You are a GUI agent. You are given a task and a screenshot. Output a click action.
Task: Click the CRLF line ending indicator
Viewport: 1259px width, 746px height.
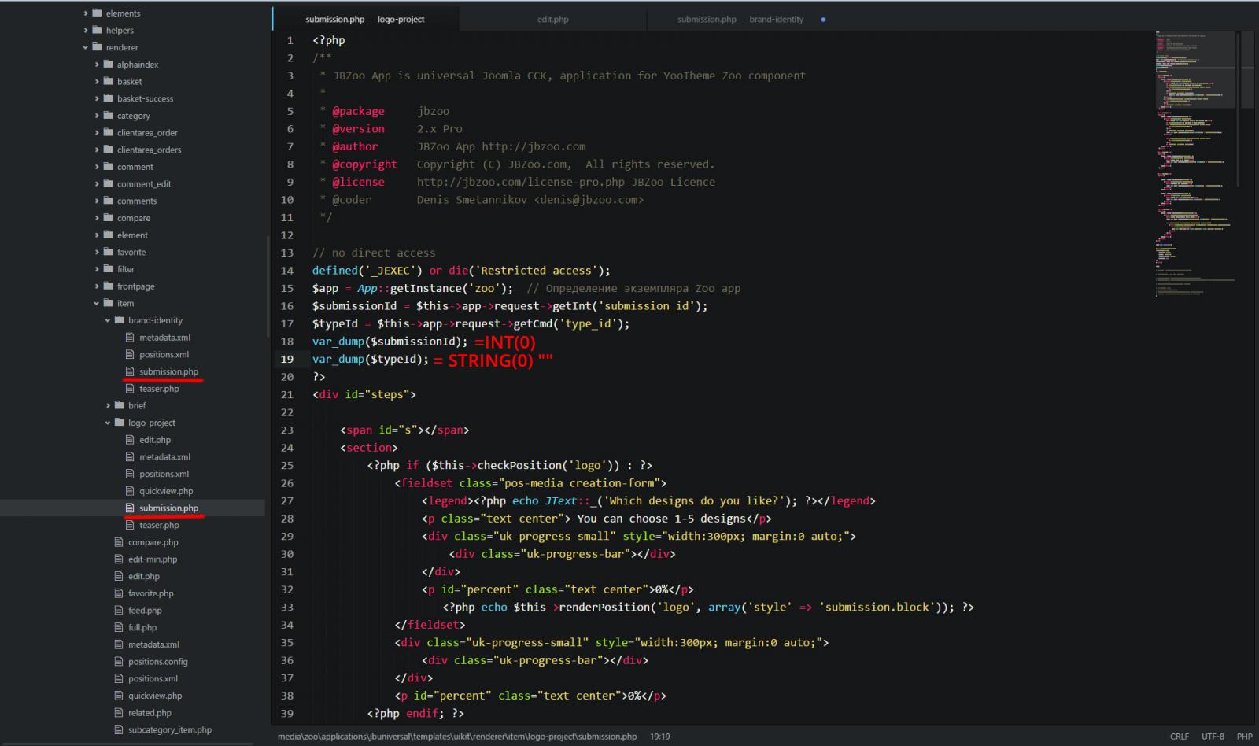point(1179,737)
